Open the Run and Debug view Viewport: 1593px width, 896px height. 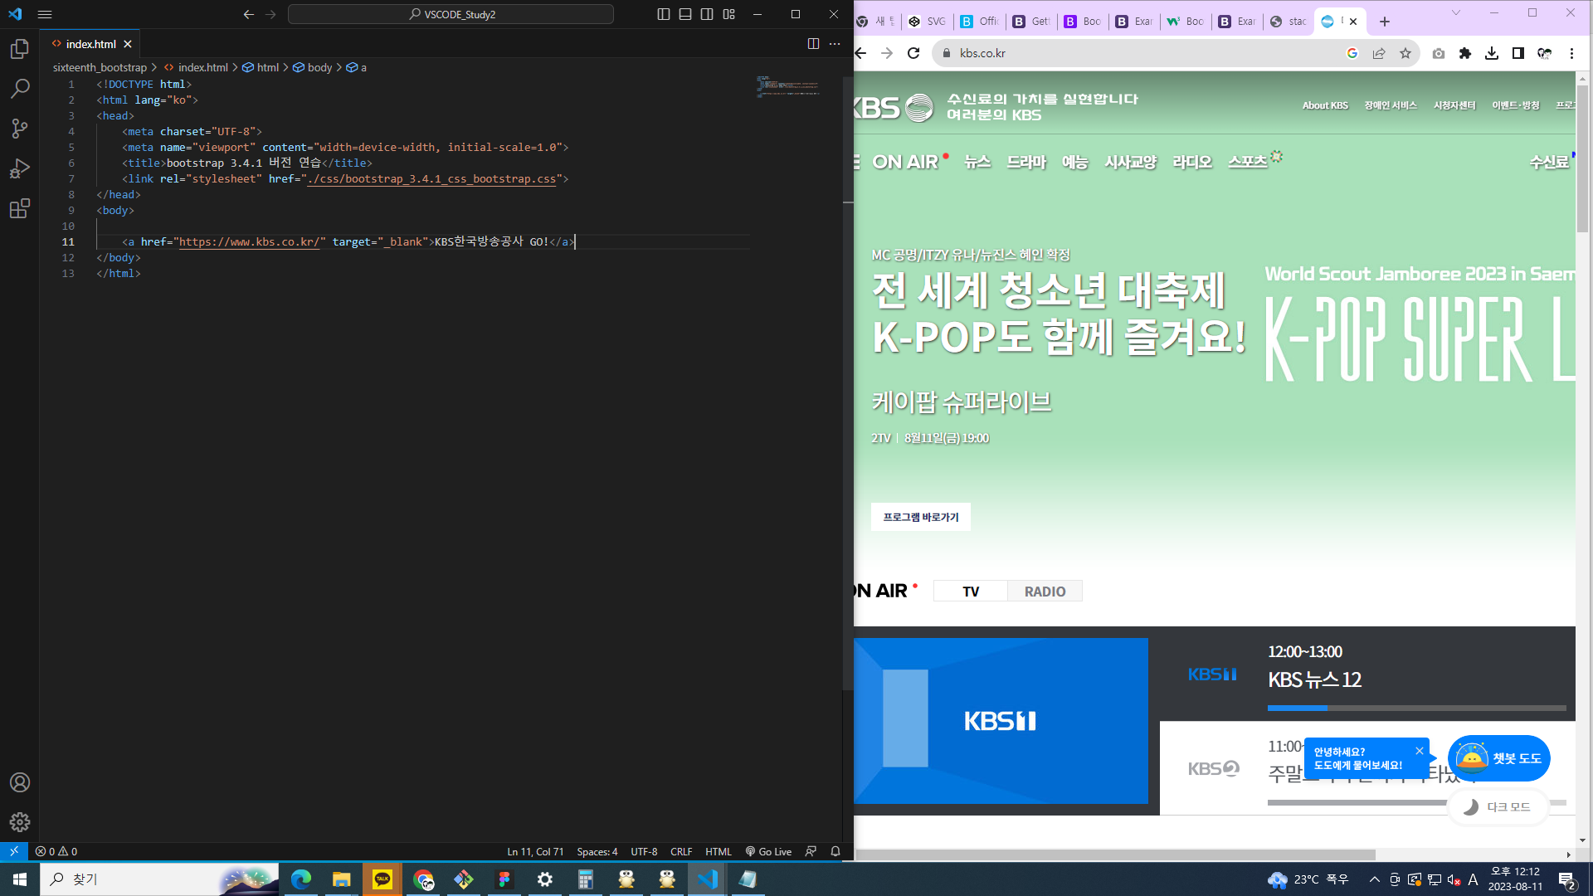click(20, 168)
